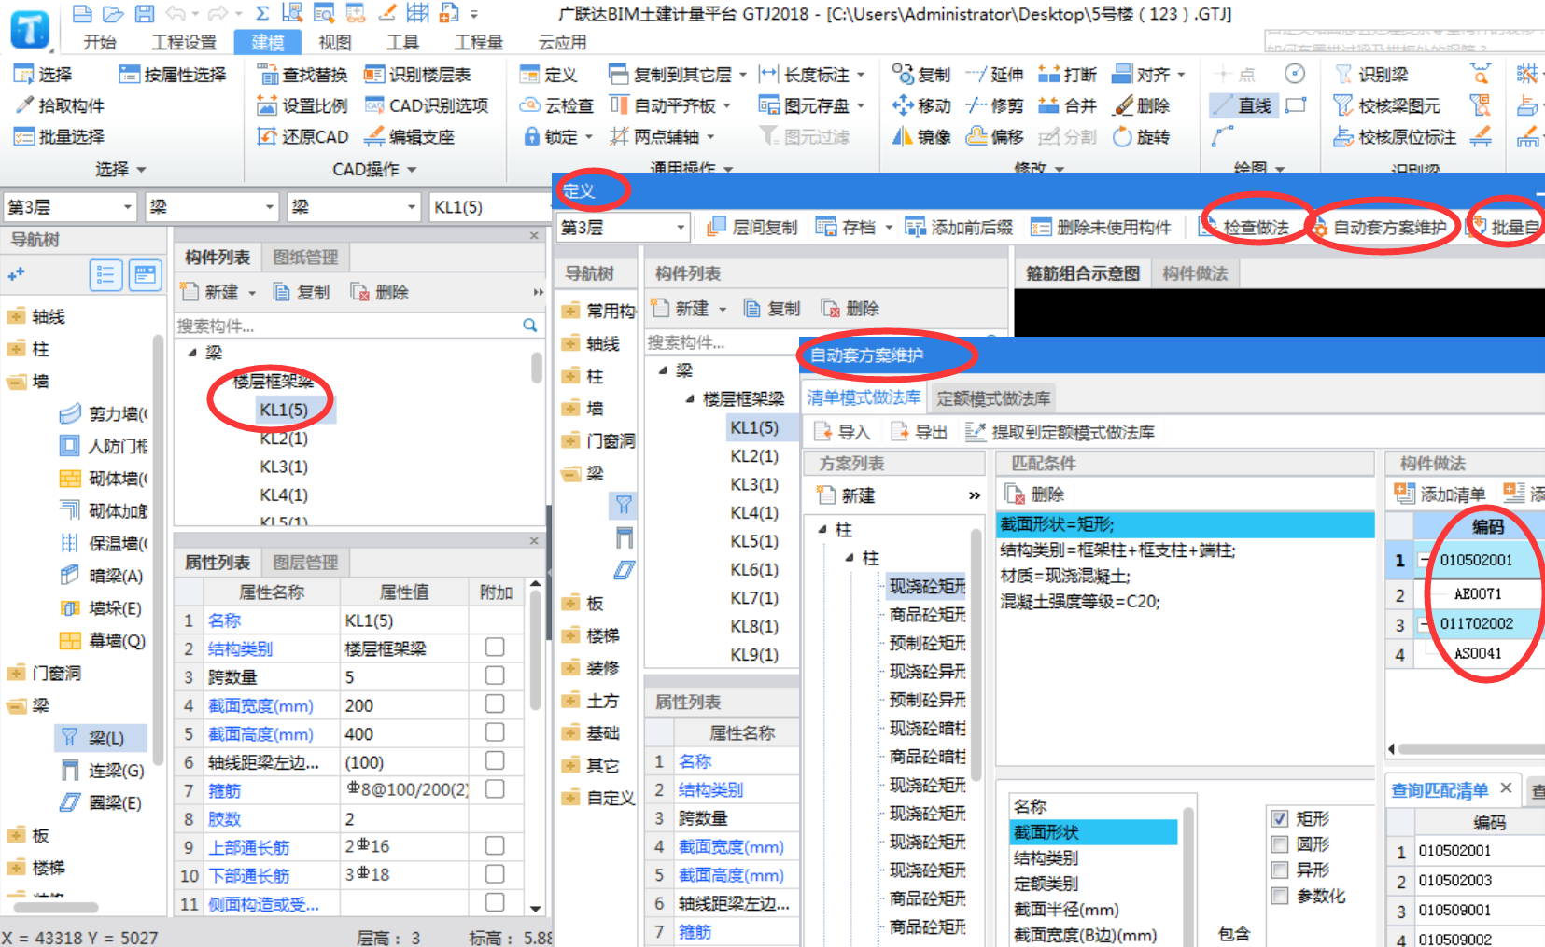Click 层间复制 in 定义 window
The width and height of the screenshot is (1545, 947).
752,227
